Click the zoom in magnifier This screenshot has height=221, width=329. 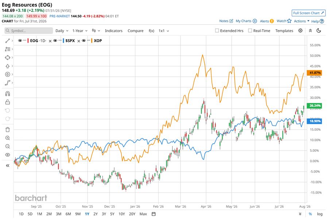tap(8, 138)
